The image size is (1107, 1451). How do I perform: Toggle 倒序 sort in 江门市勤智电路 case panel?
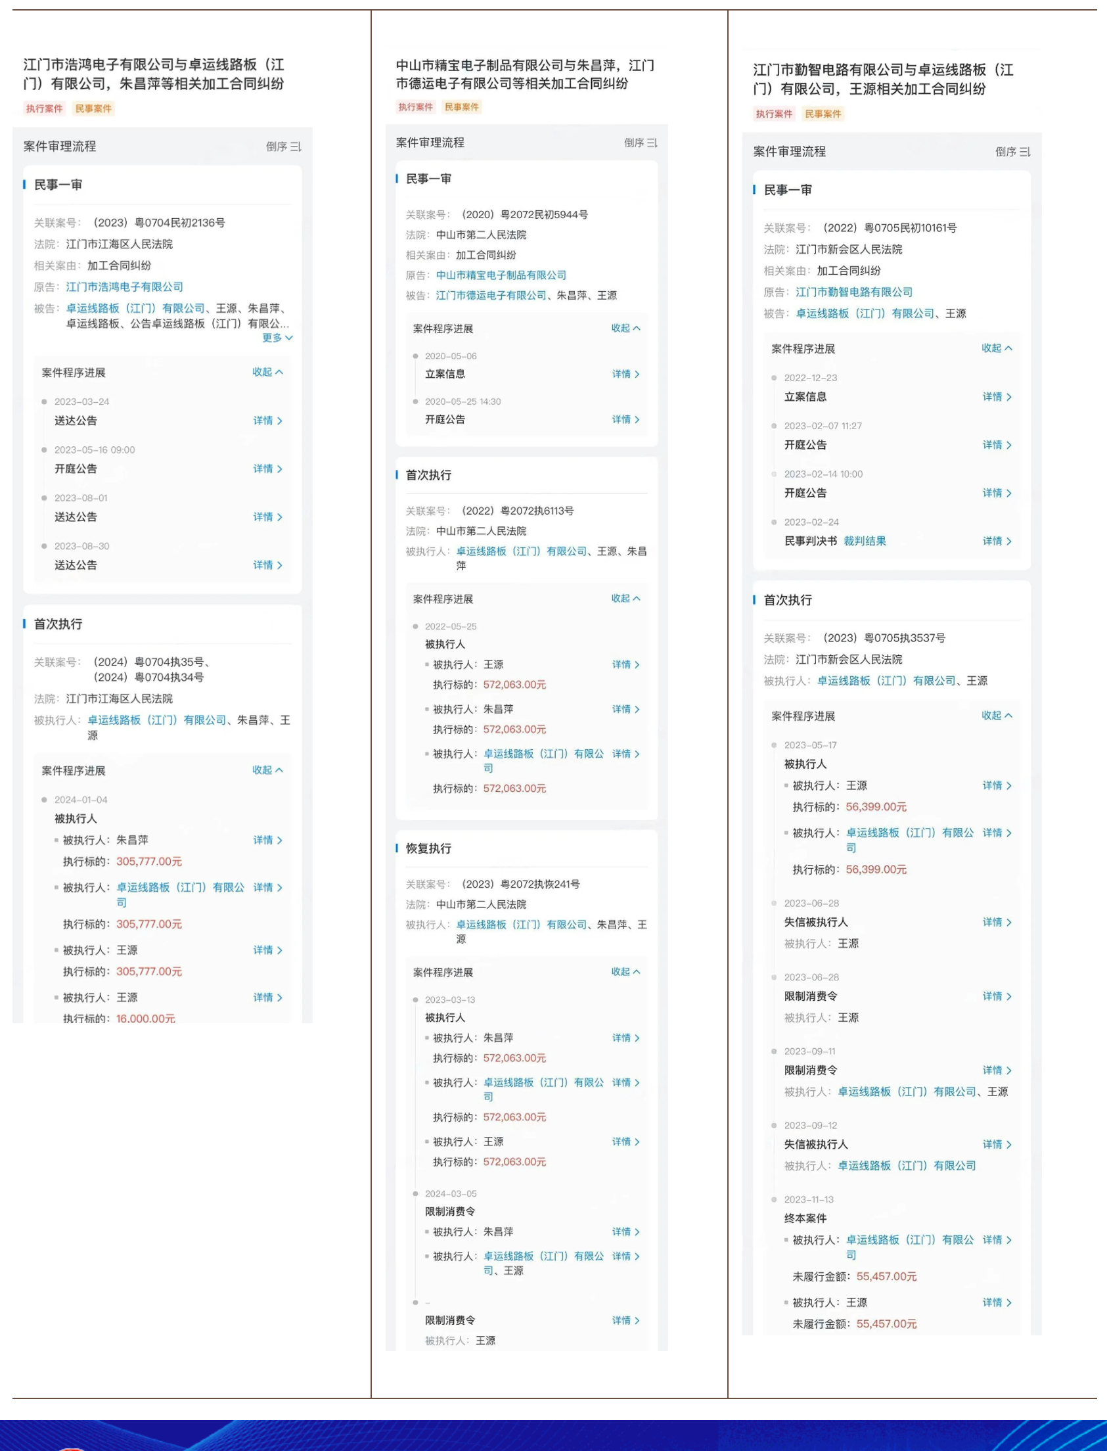(x=1012, y=152)
